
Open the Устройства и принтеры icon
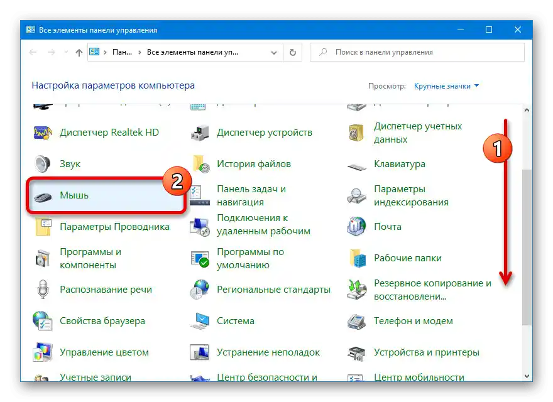356,353
